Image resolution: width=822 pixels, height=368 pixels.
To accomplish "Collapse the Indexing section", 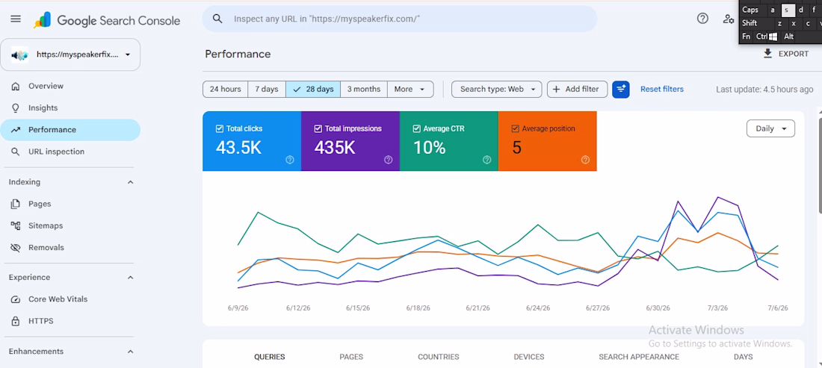I will (131, 182).
